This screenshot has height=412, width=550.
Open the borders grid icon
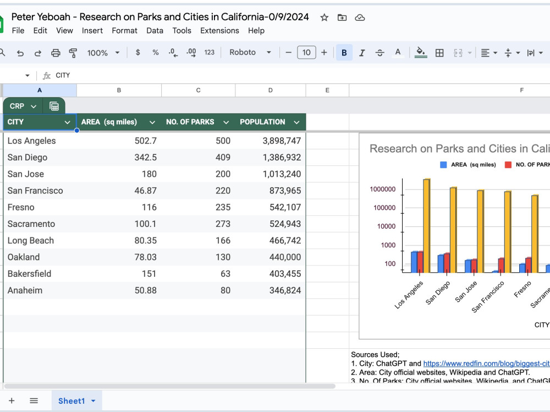439,53
